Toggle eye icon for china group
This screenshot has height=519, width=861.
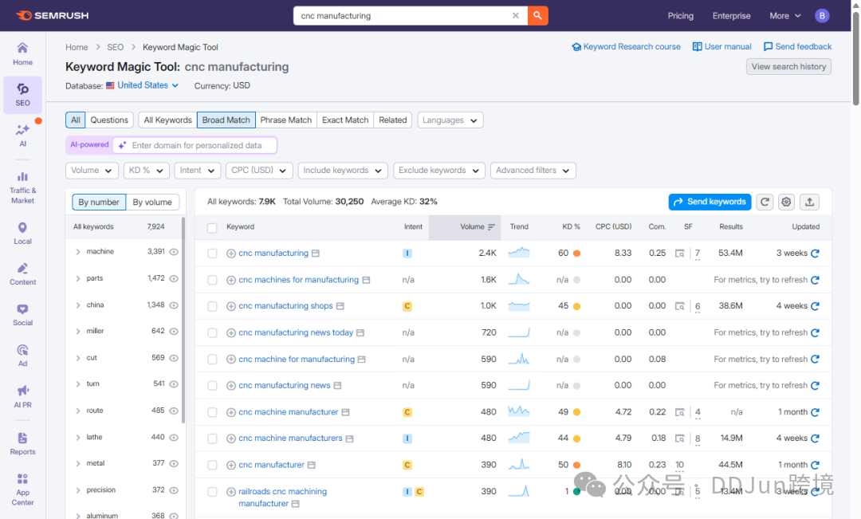[x=174, y=305]
